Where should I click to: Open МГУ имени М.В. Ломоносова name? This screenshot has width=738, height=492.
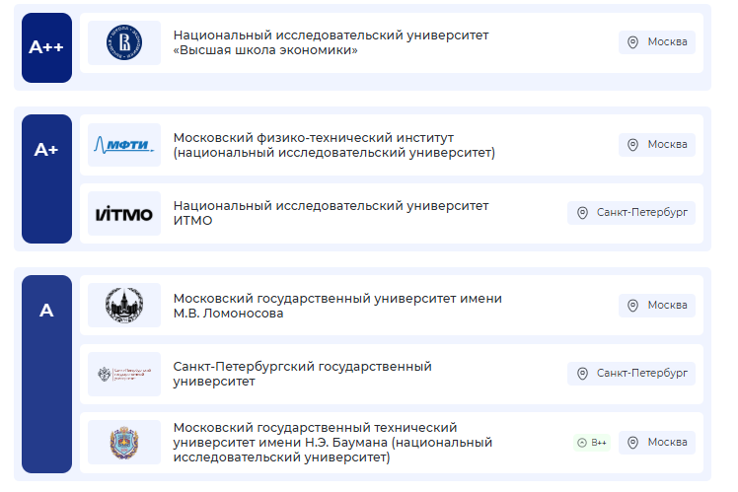(x=337, y=306)
